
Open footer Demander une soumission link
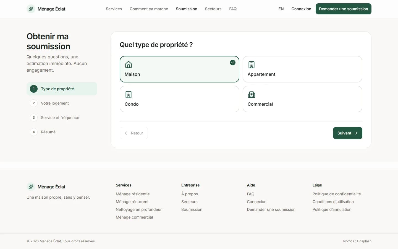click(x=271, y=209)
